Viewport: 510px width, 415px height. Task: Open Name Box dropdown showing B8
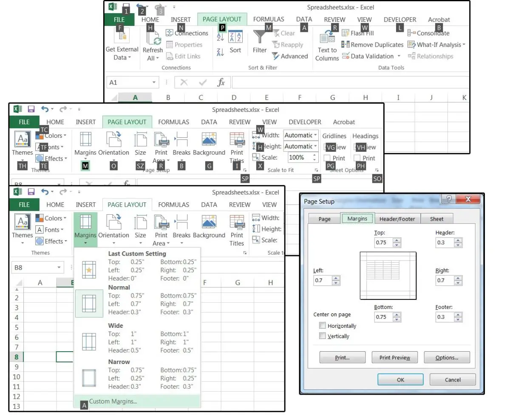(59, 267)
